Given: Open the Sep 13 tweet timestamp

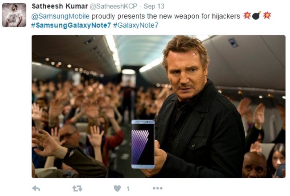Looking at the screenshot, I should coord(154,6).
